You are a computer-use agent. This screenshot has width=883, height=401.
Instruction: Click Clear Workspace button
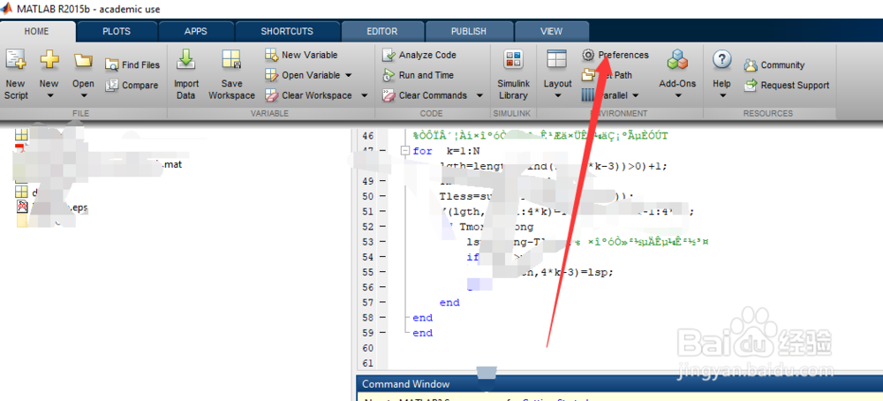[x=308, y=95]
